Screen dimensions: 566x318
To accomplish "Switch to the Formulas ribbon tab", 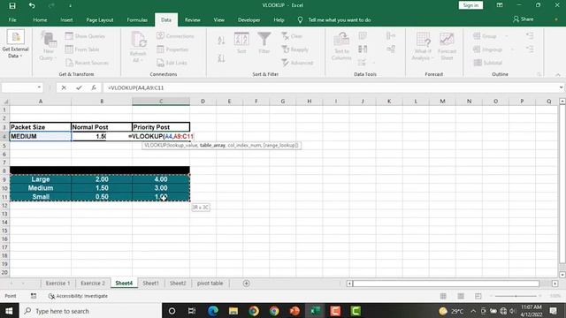I will point(137,19).
